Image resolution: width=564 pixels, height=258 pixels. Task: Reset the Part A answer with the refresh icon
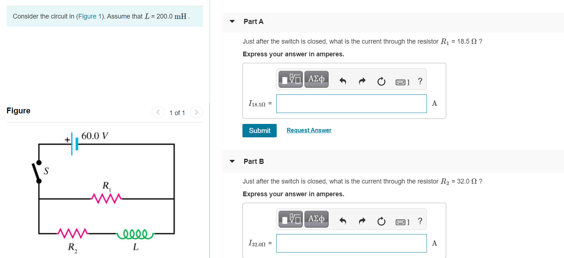[x=381, y=81]
